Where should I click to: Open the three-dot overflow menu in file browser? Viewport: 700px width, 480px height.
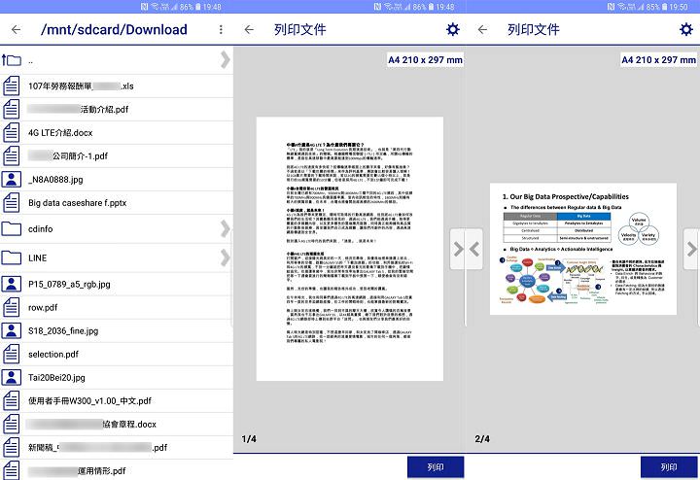[221, 29]
